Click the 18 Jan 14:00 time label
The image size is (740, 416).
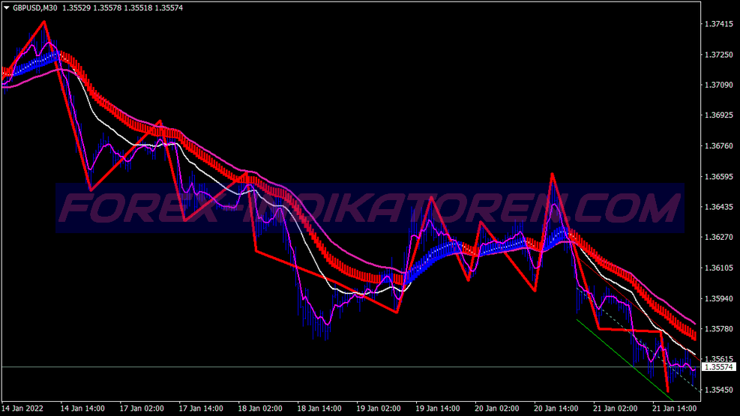click(321, 409)
